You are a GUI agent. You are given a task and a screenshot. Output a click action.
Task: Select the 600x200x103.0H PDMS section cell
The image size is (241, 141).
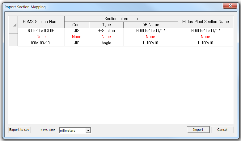41,31
